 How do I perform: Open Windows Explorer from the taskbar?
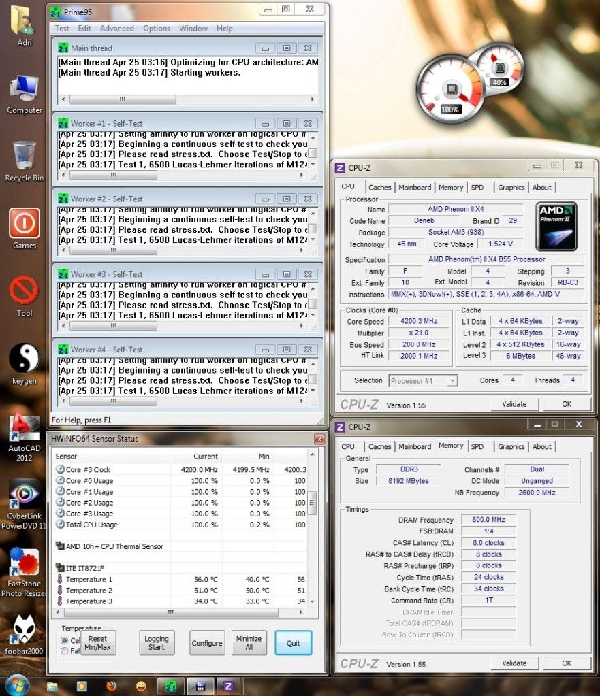tap(52, 686)
